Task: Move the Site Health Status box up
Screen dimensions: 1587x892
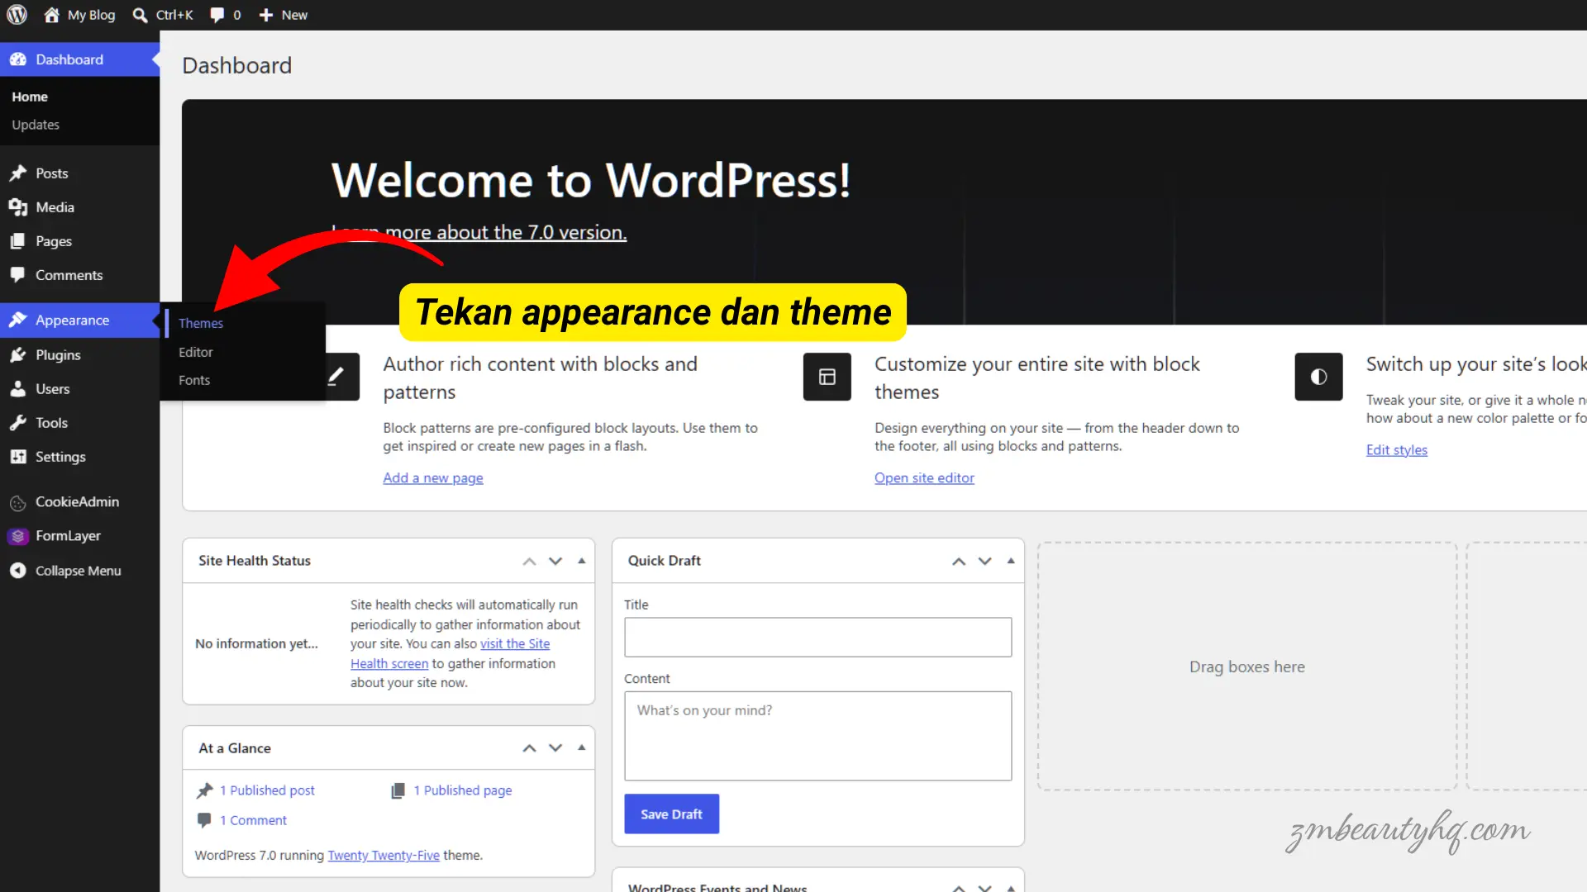Action: click(529, 561)
